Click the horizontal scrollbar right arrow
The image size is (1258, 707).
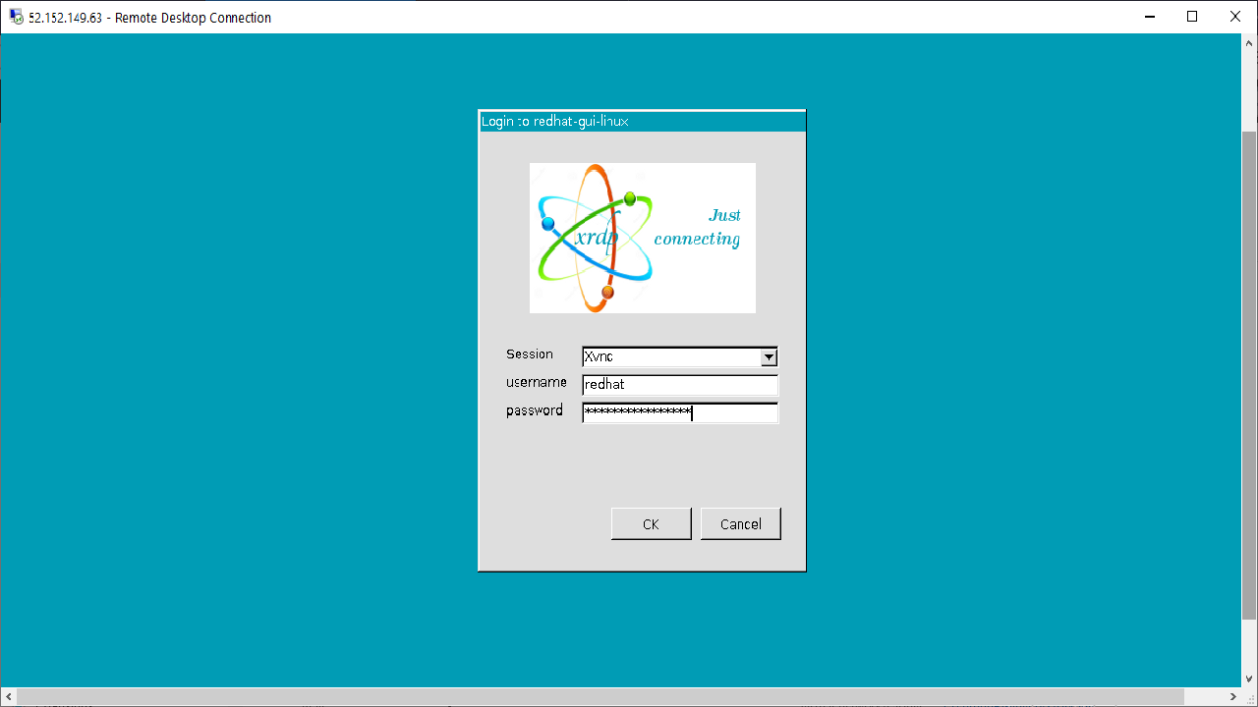click(x=1232, y=696)
